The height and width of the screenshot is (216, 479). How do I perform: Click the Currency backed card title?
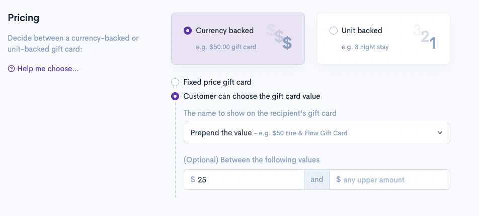[224, 31]
